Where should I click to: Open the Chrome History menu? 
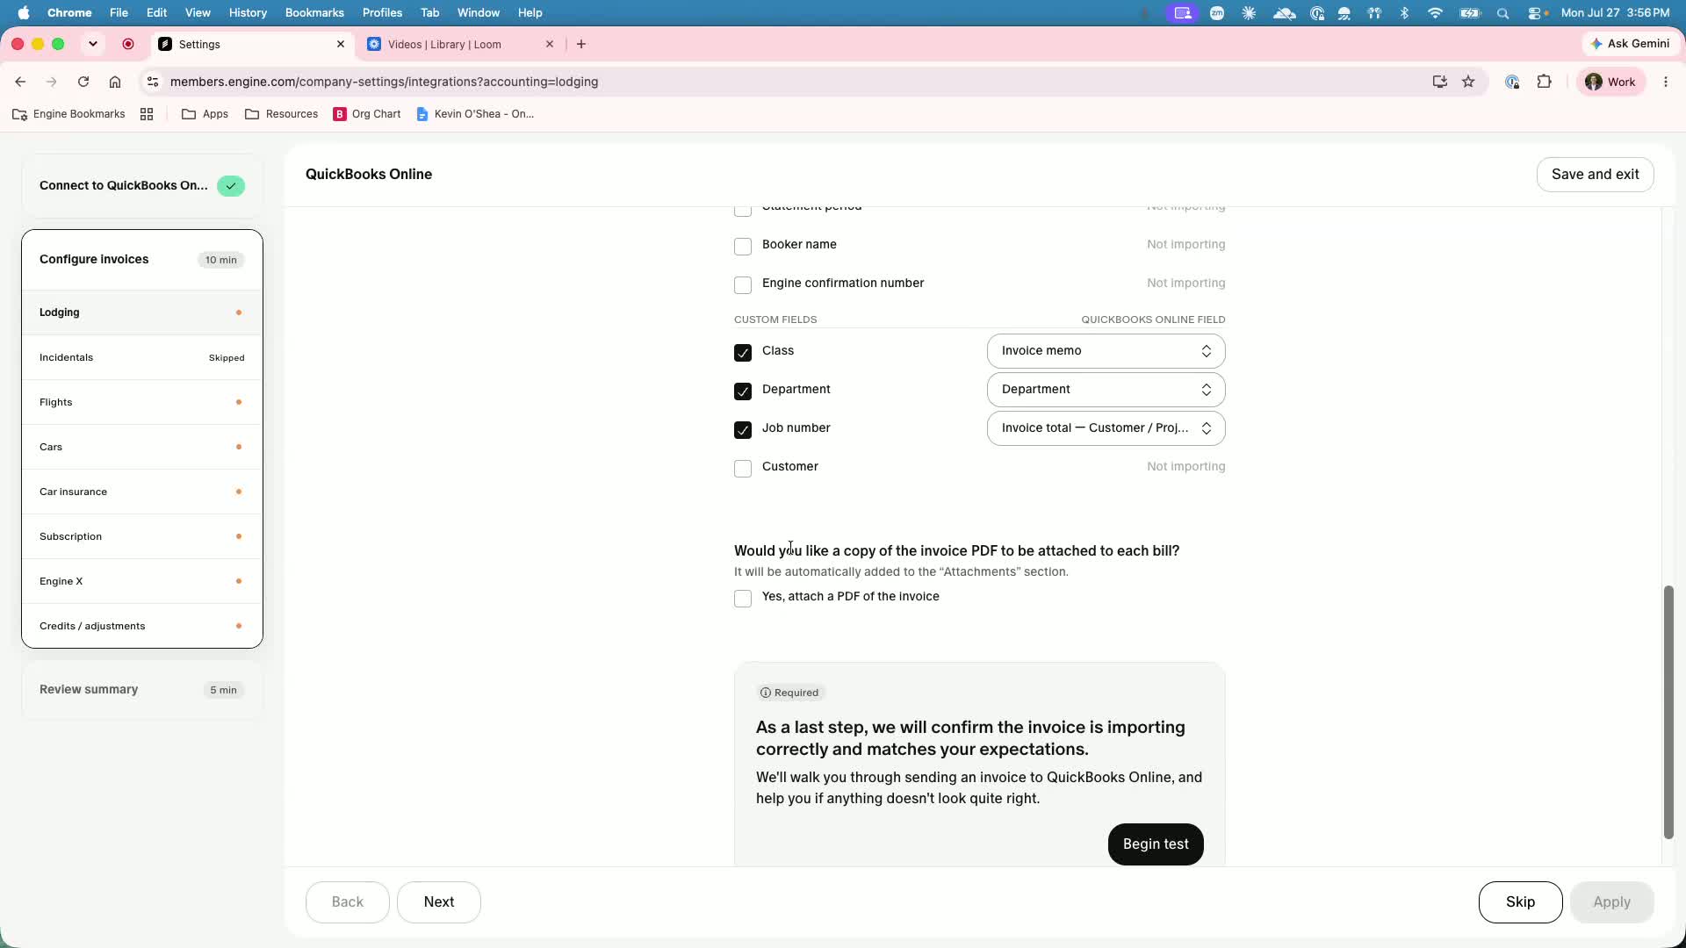pyautogui.click(x=248, y=13)
